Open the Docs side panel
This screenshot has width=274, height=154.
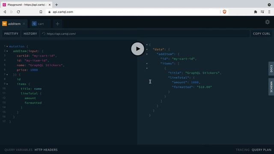[x=271, y=68]
